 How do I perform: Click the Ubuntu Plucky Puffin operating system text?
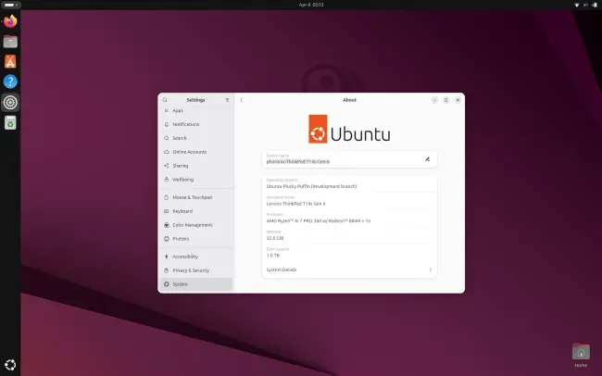coord(311,186)
